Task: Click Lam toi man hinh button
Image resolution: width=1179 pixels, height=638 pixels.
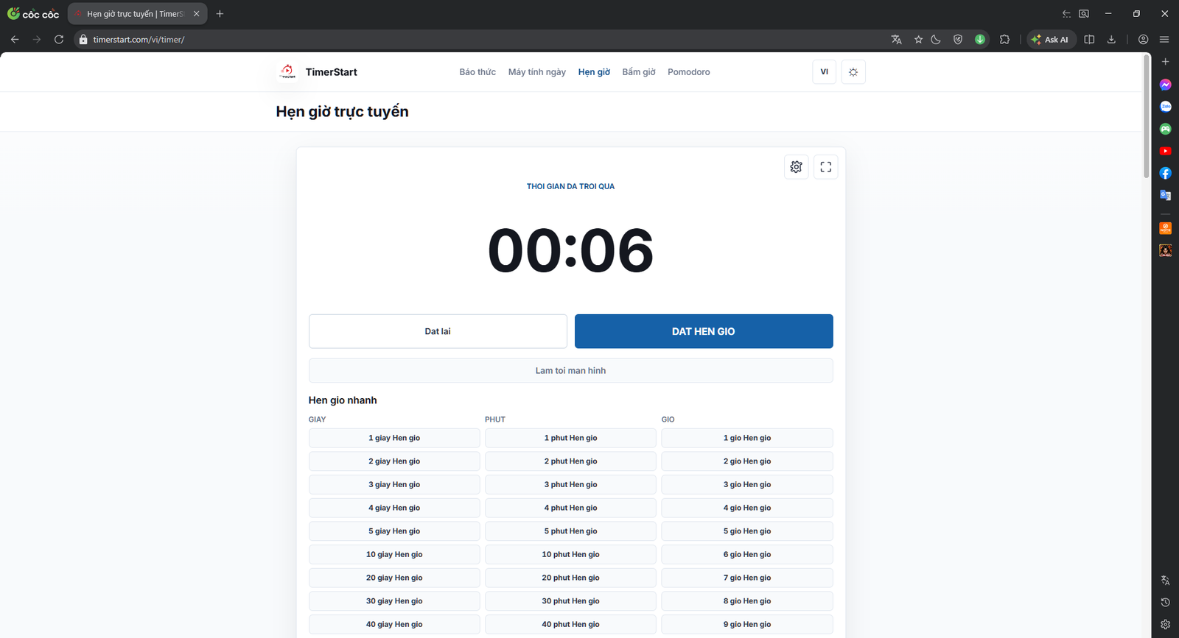Action: [570, 371]
